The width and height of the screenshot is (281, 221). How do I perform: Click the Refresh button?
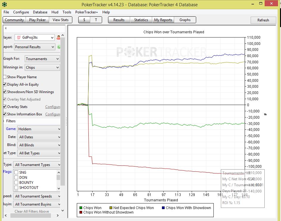click(x=263, y=20)
